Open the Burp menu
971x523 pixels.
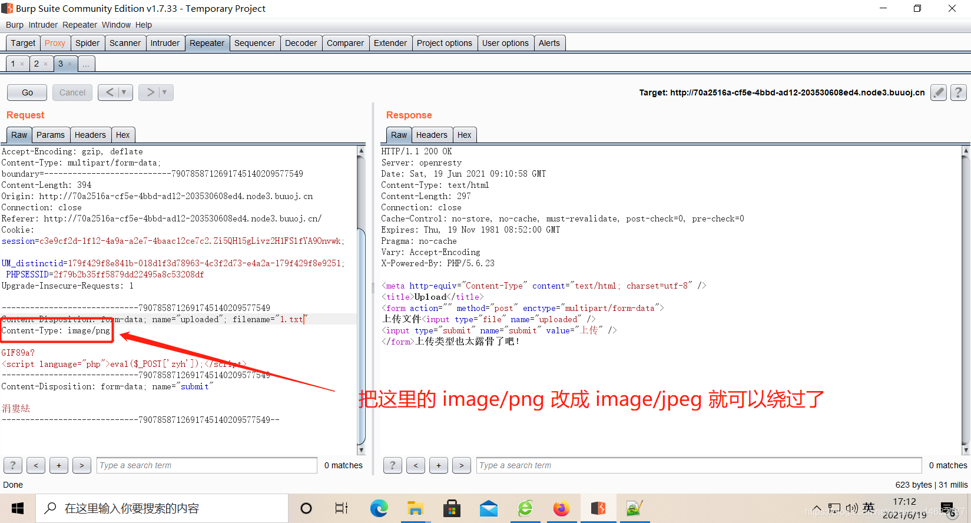15,25
